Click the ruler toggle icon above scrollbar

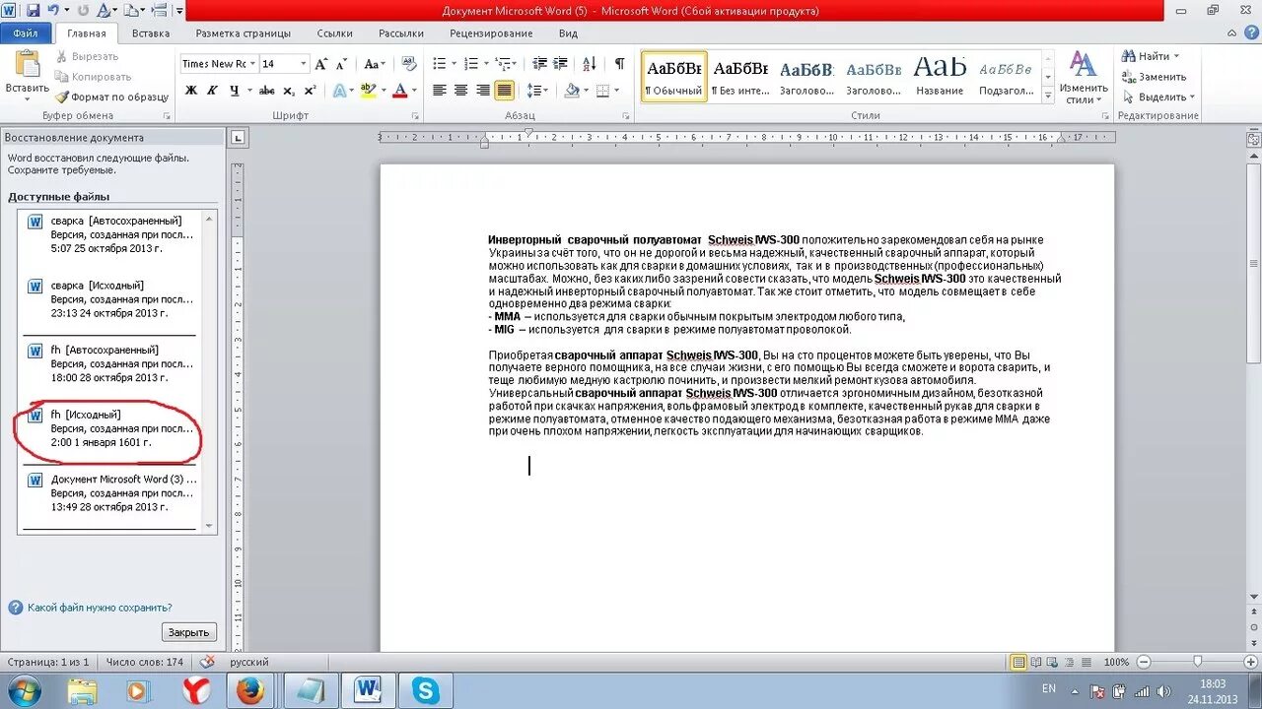point(1253,140)
